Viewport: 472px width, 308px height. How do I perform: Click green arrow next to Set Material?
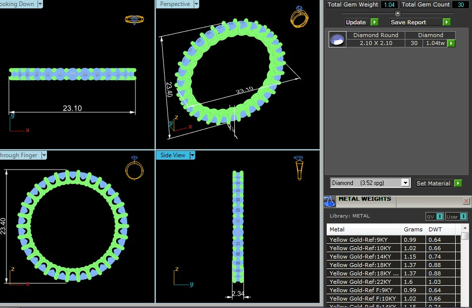click(x=458, y=183)
